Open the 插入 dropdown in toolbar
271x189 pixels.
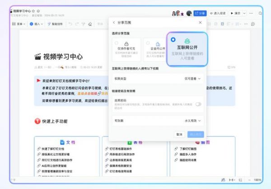click(38, 24)
